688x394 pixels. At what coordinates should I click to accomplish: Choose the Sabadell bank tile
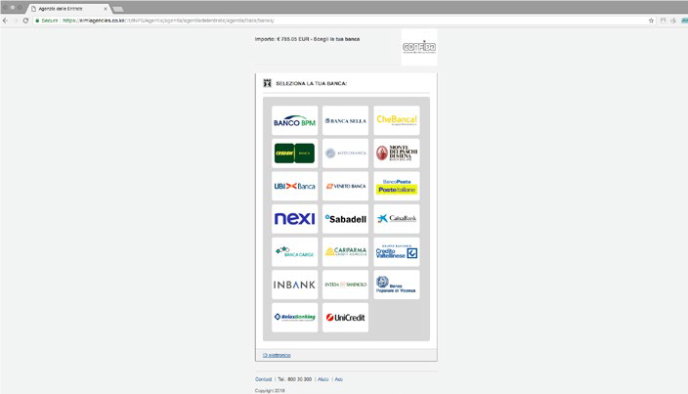click(x=345, y=218)
